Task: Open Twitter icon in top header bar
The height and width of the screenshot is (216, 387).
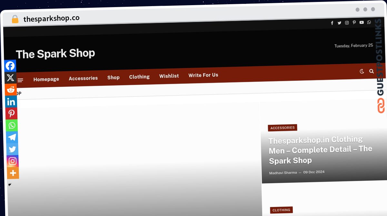Action: click(339, 23)
